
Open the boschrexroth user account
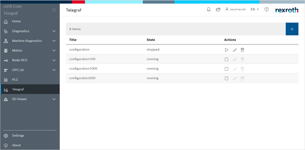coord(236,9)
